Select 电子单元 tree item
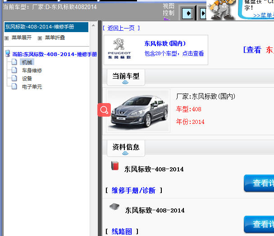The height and width of the screenshot is (236, 274). click(x=32, y=87)
